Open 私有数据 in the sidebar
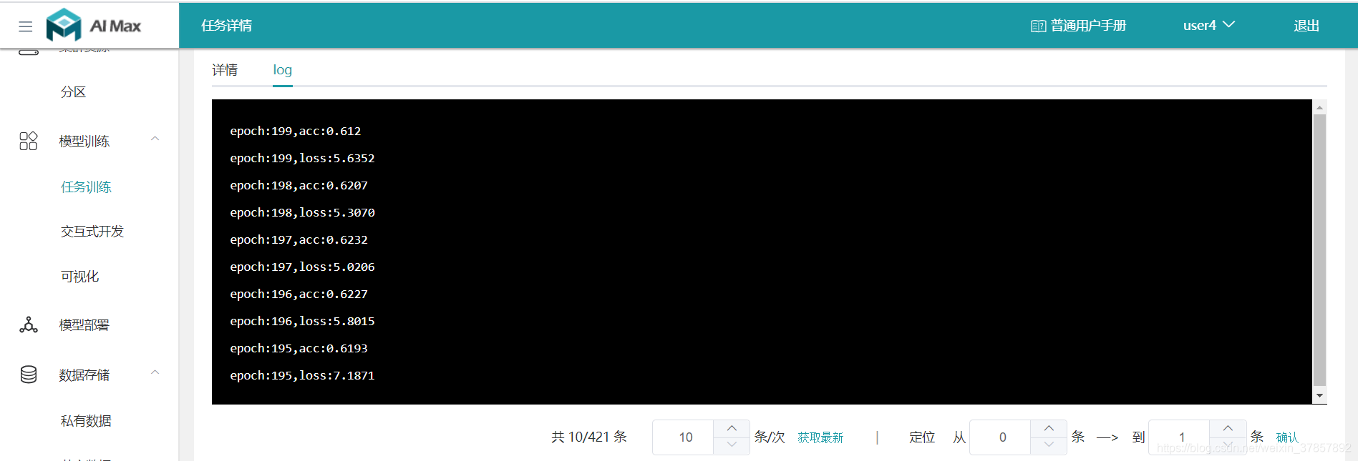Screen dimensions: 1358x461 [86, 421]
